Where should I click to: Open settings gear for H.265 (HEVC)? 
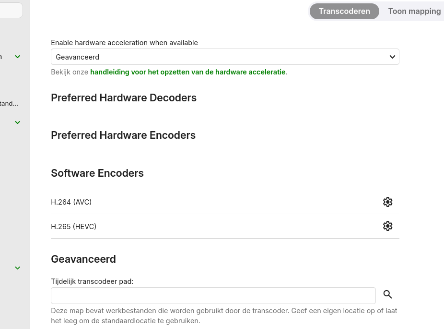point(387,226)
